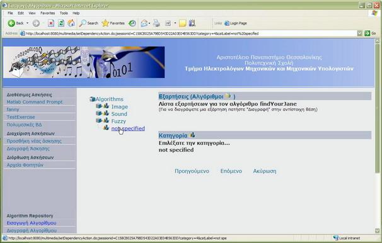This screenshot has height=243, width=382.
Task: Open the Edit menu
Action: 21,13
